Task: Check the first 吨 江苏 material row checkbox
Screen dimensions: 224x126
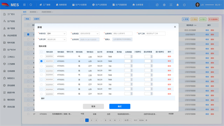Action: 41,56
